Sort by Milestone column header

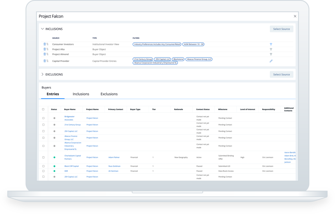[222, 109]
